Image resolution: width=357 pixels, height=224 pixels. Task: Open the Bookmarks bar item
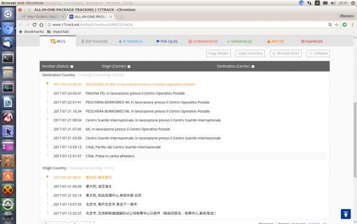[32, 32]
